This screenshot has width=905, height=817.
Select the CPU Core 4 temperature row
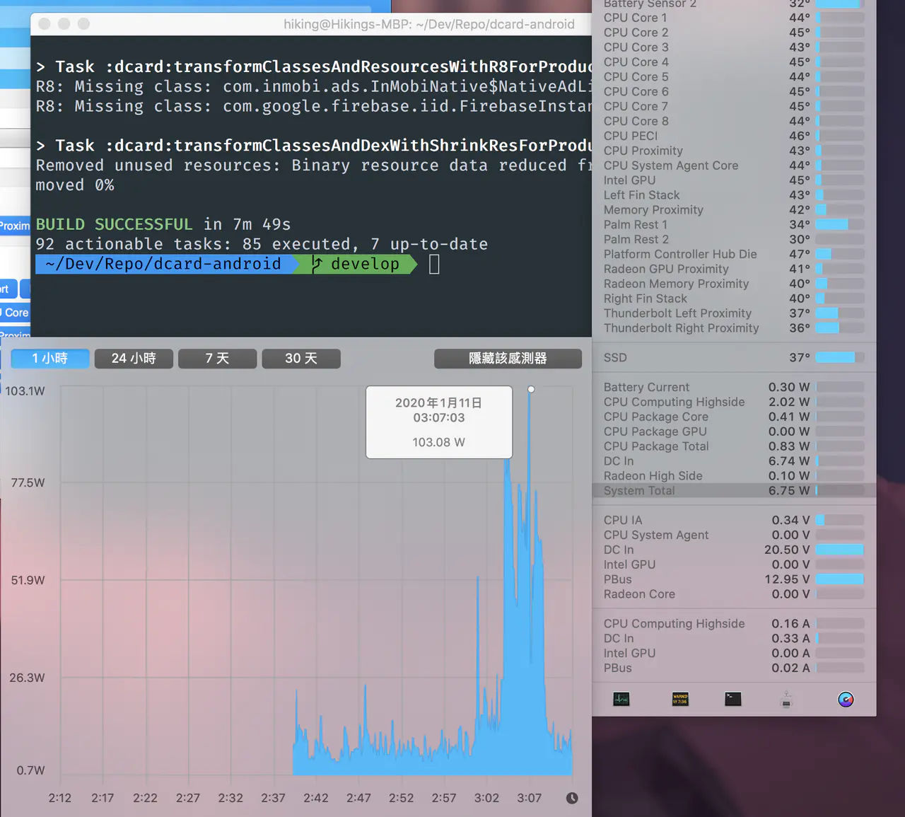click(x=734, y=62)
